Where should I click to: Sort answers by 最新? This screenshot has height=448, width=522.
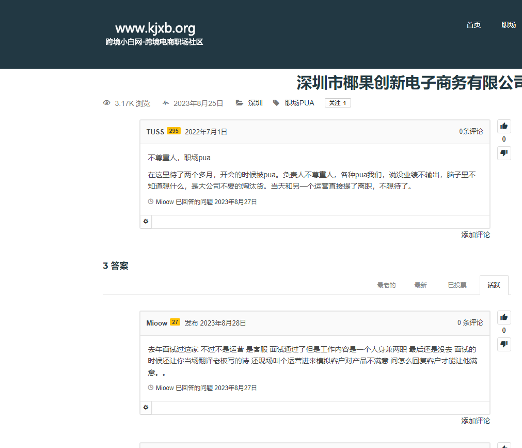click(420, 285)
